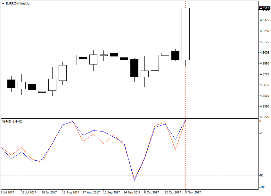Image resolution: width=271 pixels, height=196 pixels.
Task: Select the blue Williams %R line
Action: pyautogui.click(x=93, y=130)
